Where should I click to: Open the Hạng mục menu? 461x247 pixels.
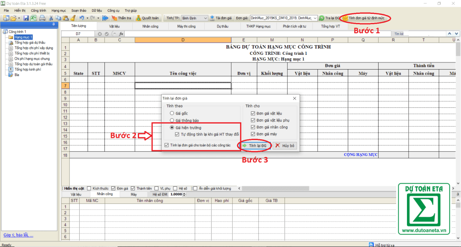[59, 11]
